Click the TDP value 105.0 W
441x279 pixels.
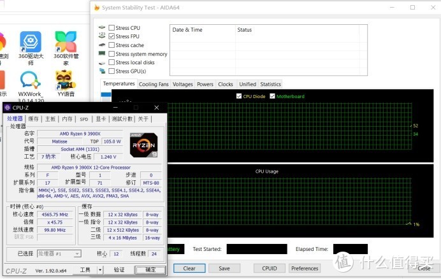112,141
